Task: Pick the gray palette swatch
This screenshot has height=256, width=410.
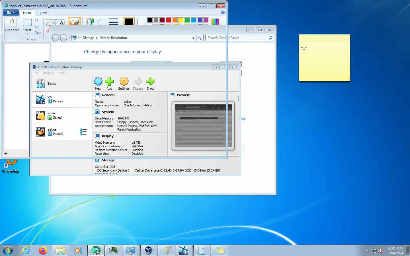Action: [x=156, y=20]
